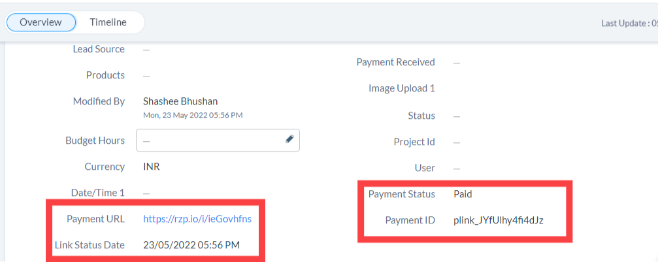The height and width of the screenshot is (262, 658).
Task: Select the 'Paid' payment status value
Action: pyautogui.click(x=463, y=194)
